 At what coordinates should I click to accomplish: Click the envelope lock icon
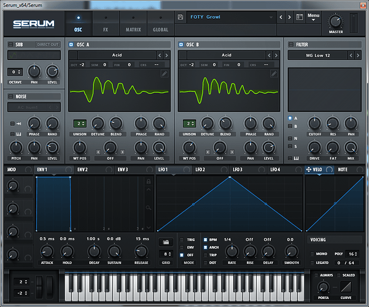tap(149, 181)
